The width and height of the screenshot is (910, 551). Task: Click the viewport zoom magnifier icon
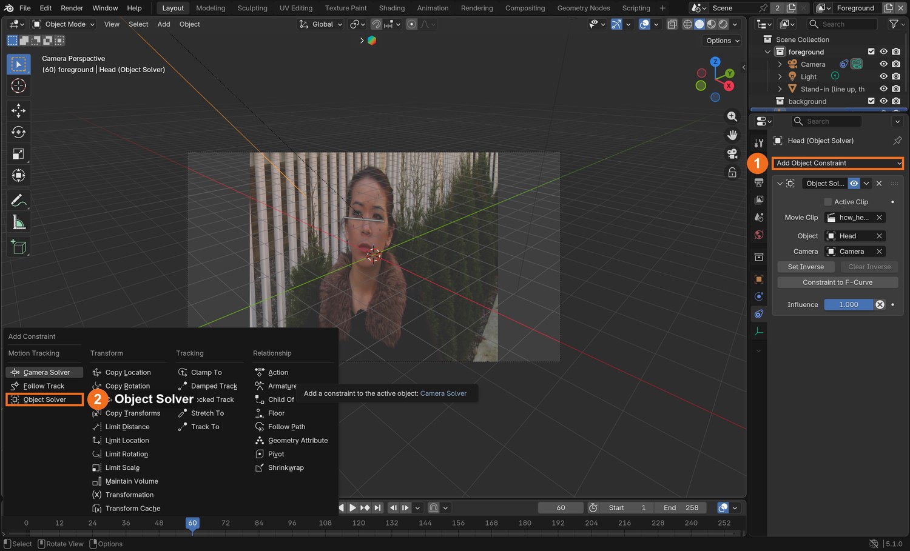pos(732,116)
